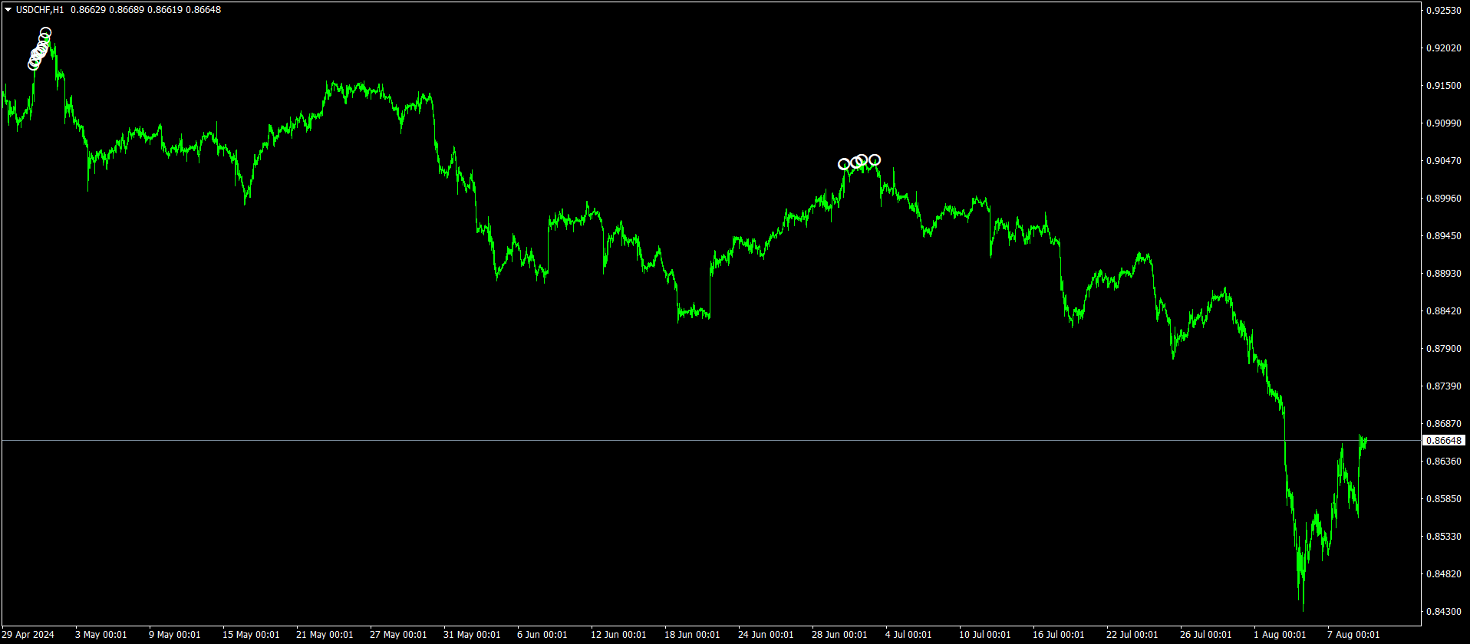Image resolution: width=1470 pixels, height=644 pixels.
Task: Click the 26 Jul 00:01 time label
Action: [x=1206, y=635]
